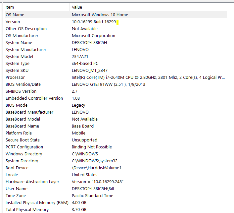The image size is (234, 213).
Task: Select the System Directory label
Action: coord(22,161)
